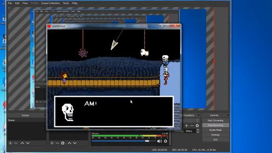Open the transition type dropdown

tap(197, 120)
